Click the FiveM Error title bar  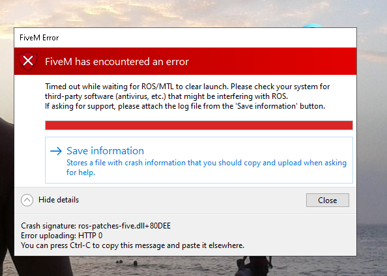[185, 38]
